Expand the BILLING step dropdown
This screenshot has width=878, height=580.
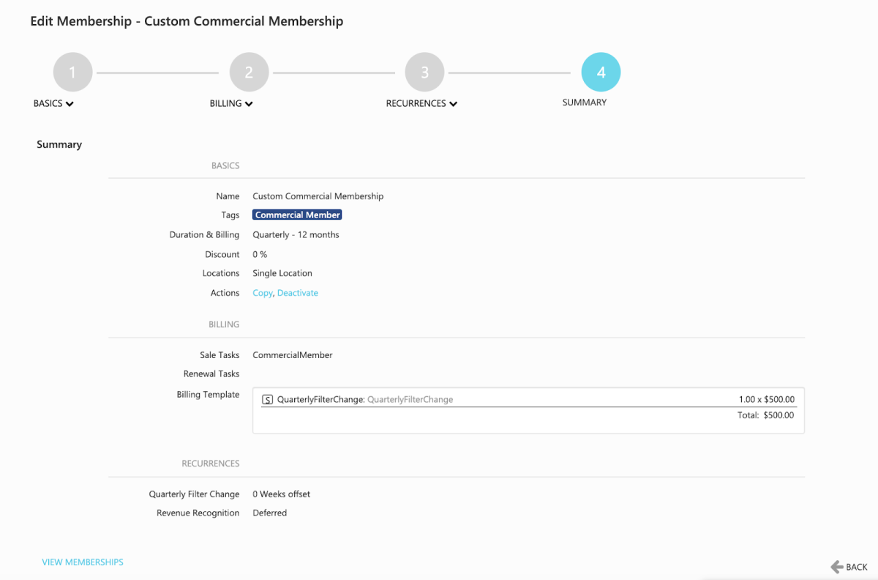coord(231,103)
